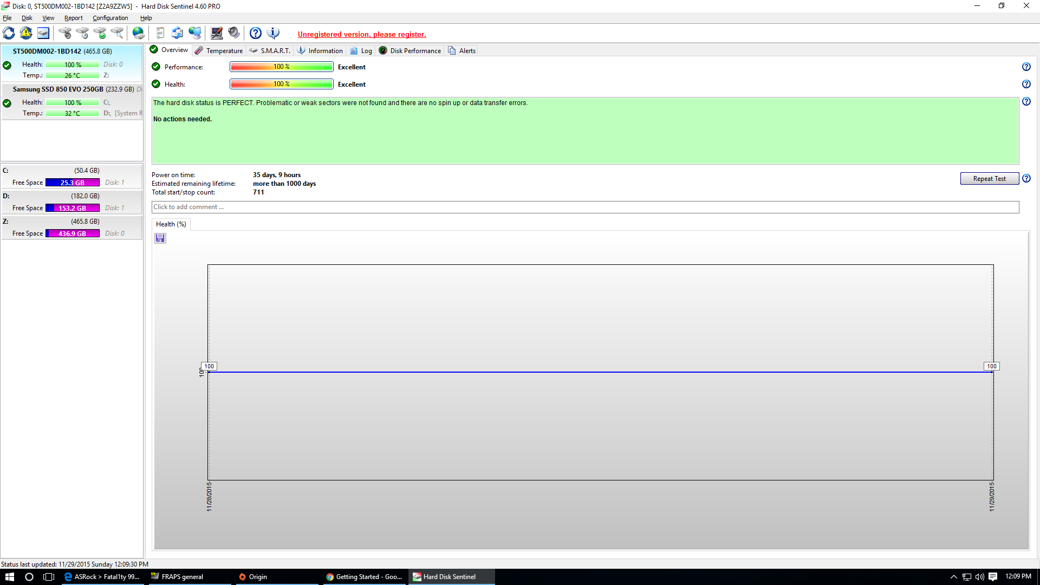1040x585 pixels.
Task: Switch to the S.M.A.R.T. tab
Action: (x=270, y=51)
